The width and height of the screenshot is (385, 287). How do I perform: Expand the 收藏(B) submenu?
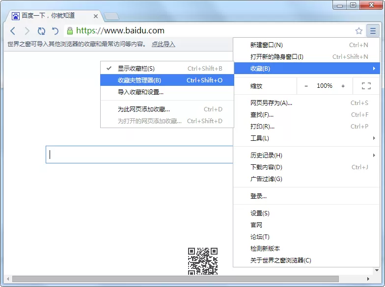(x=306, y=69)
